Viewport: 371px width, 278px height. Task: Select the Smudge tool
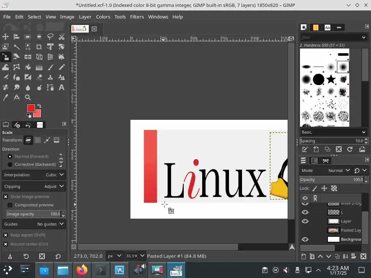[17, 88]
